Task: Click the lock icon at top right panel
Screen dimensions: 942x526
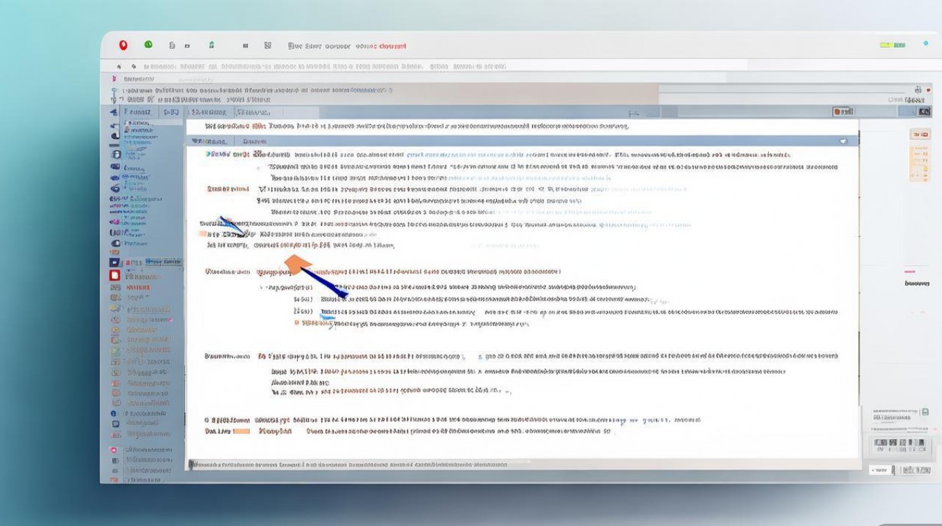Action: tap(918, 90)
